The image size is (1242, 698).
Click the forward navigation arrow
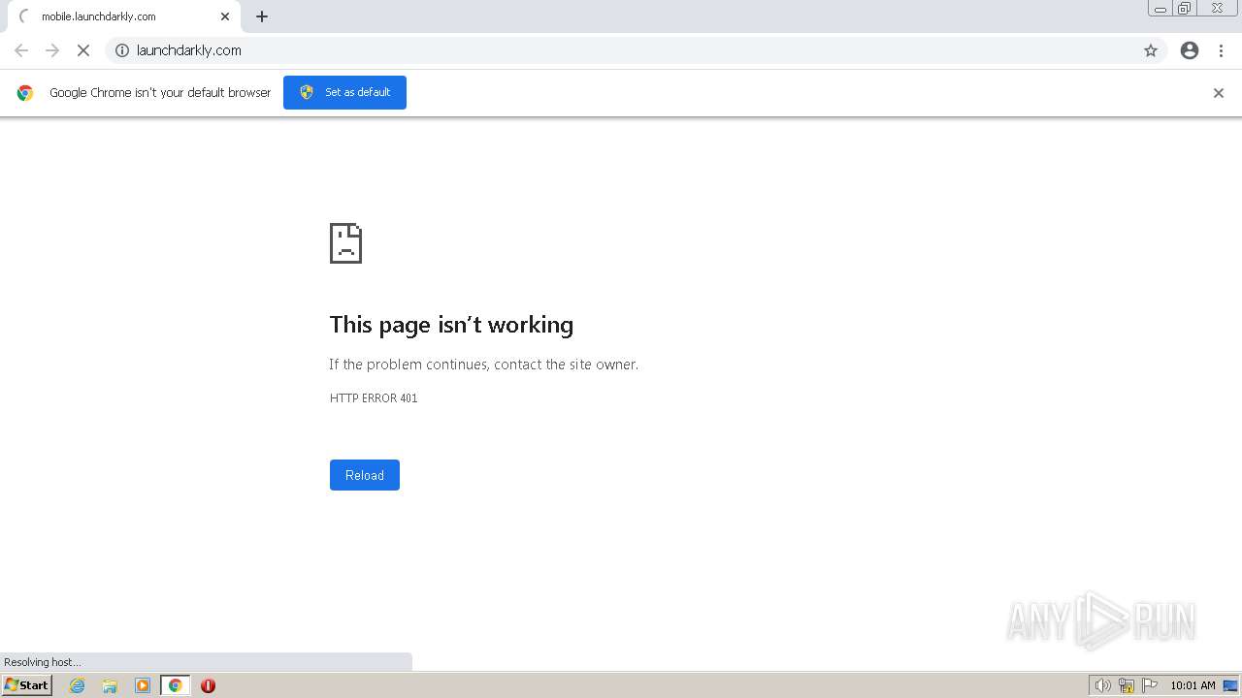(x=52, y=50)
